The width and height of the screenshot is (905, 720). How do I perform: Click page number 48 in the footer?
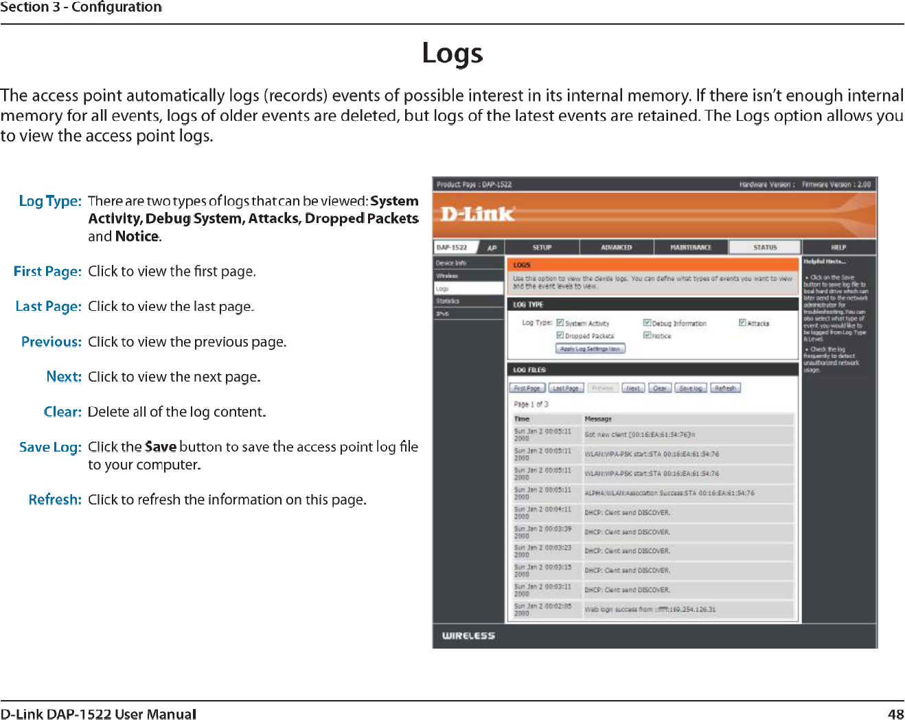tap(895, 714)
